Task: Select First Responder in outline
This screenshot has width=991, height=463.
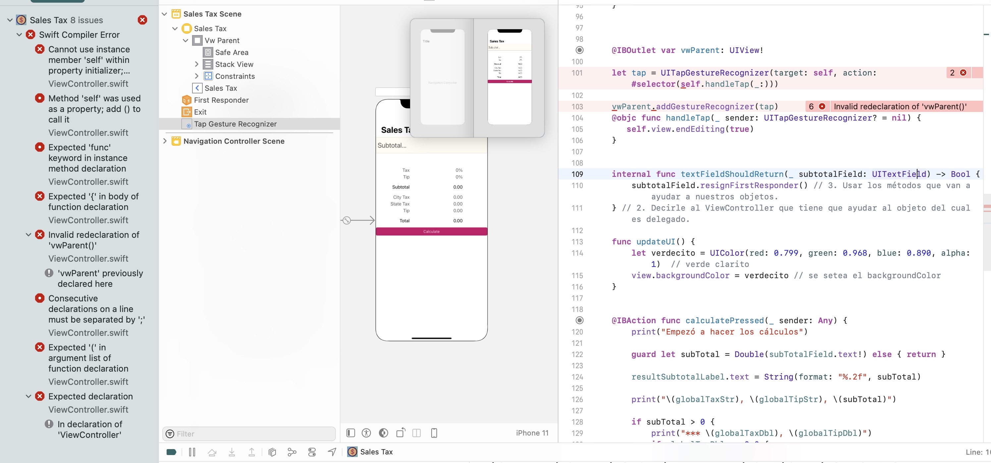Action: 221,100
